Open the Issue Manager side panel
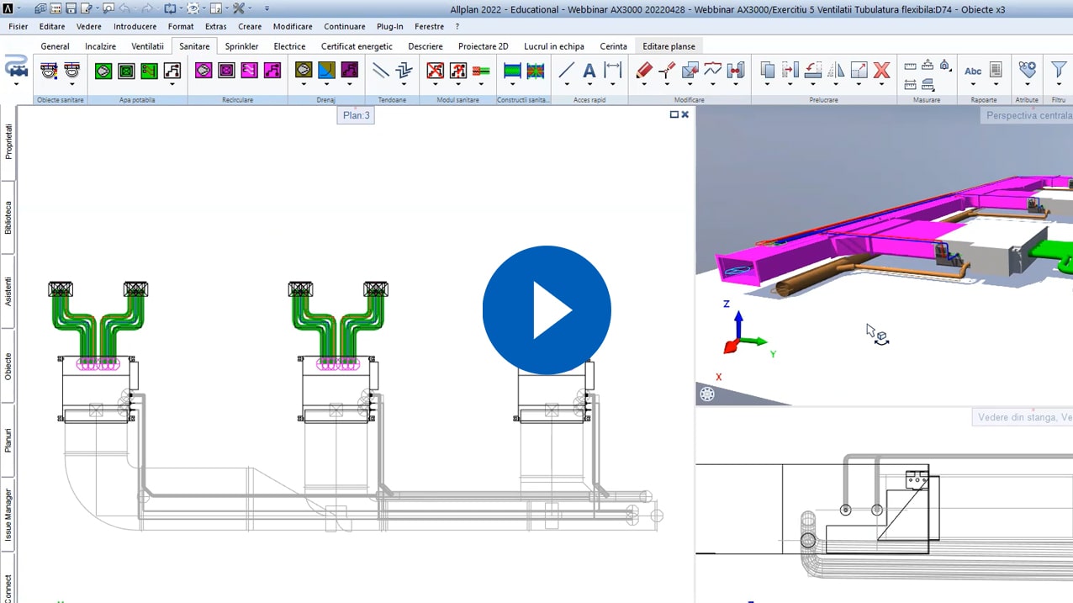This screenshot has width=1073, height=603. pos(8,515)
